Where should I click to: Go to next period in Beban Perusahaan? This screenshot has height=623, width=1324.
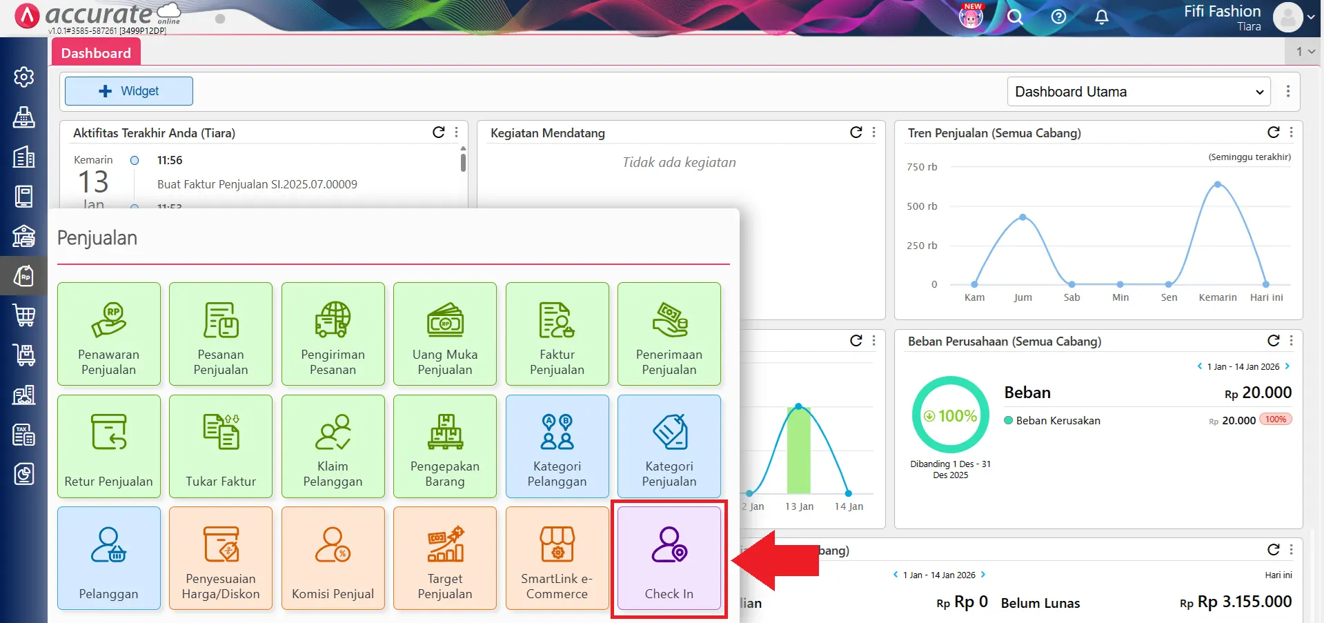(1287, 366)
